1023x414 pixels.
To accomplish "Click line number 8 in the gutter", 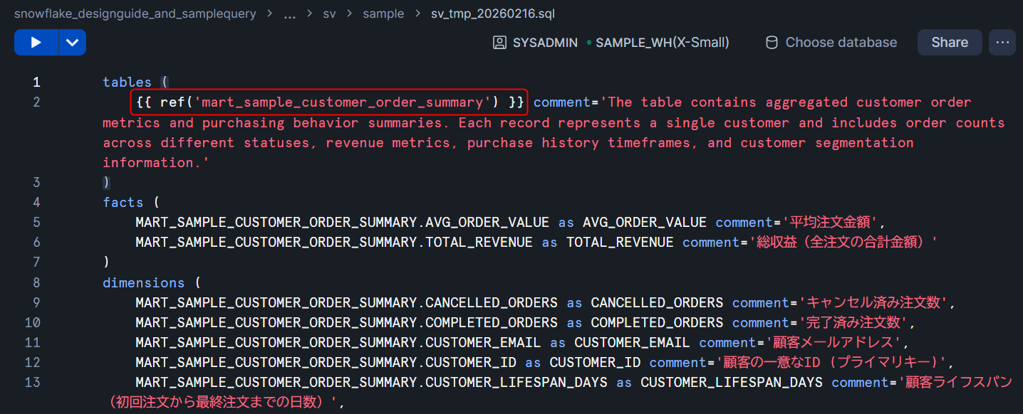I will [36, 282].
